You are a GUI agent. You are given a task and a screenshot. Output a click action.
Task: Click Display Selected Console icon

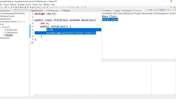[169, 10]
